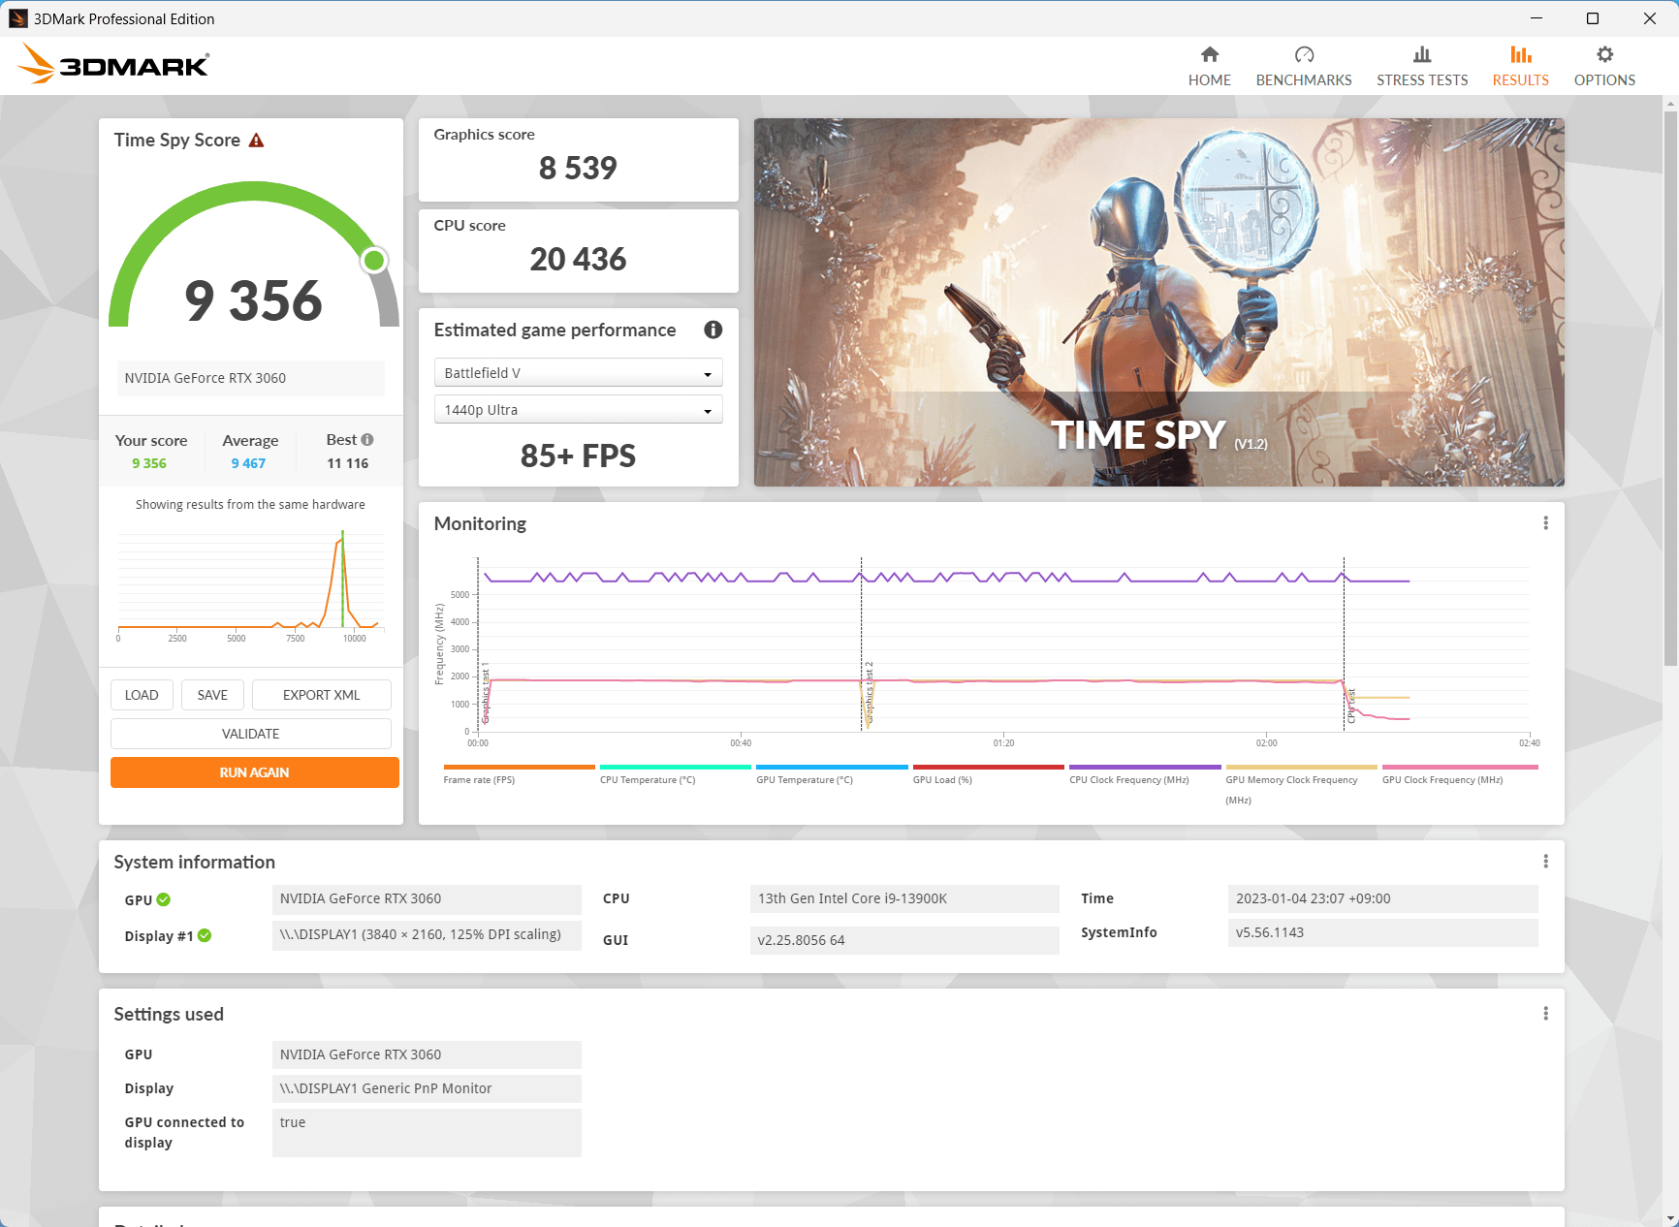Open the Battlefield V game dropdown
The width and height of the screenshot is (1679, 1227).
point(578,373)
